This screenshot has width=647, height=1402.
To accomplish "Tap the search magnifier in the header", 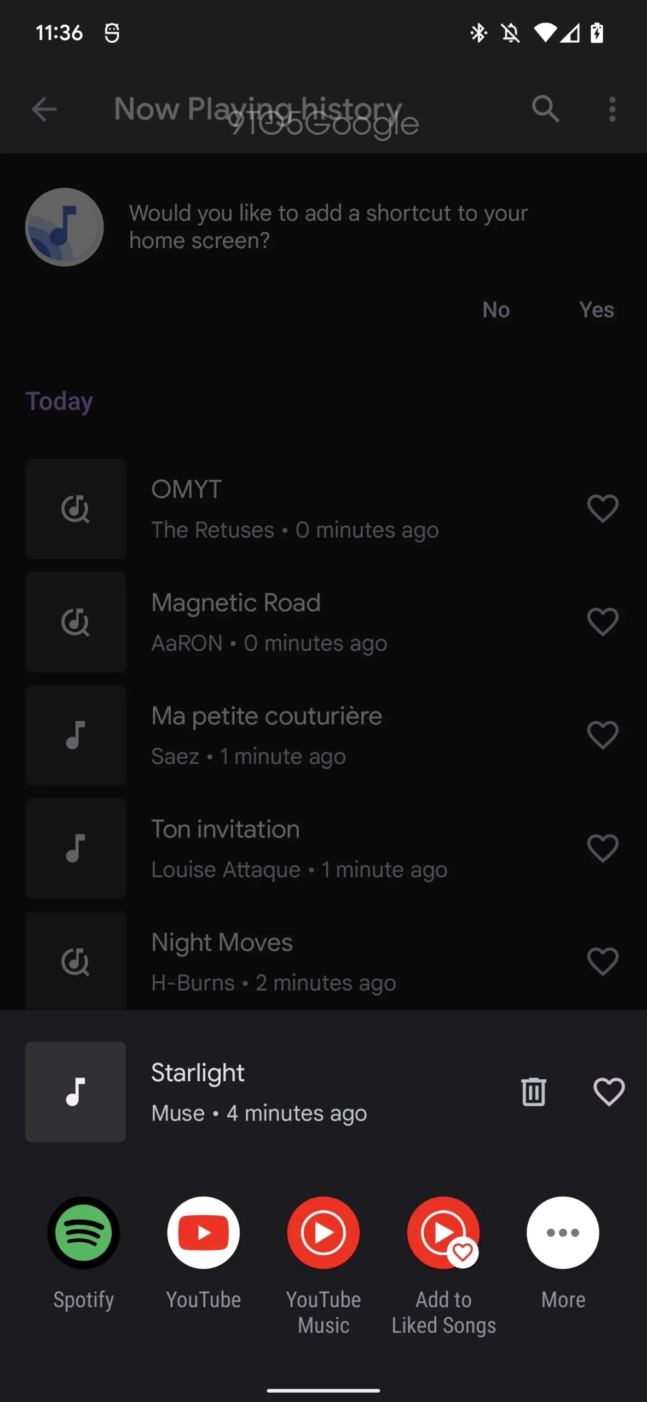I will [x=545, y=108].
